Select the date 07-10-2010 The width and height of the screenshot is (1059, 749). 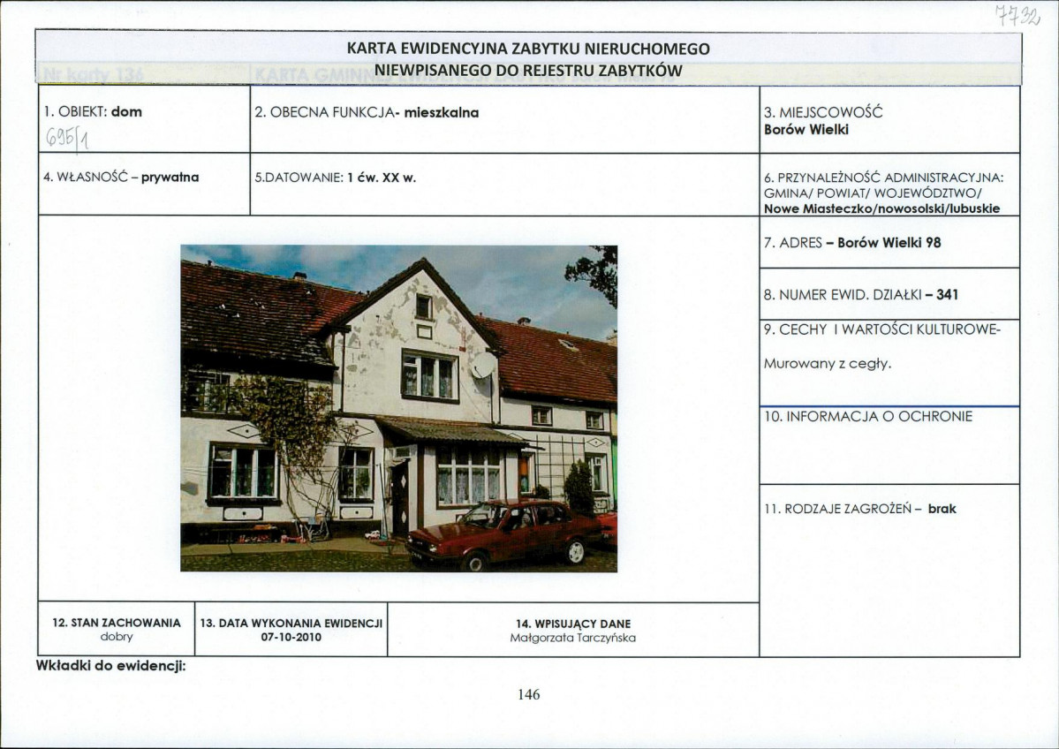291,638
